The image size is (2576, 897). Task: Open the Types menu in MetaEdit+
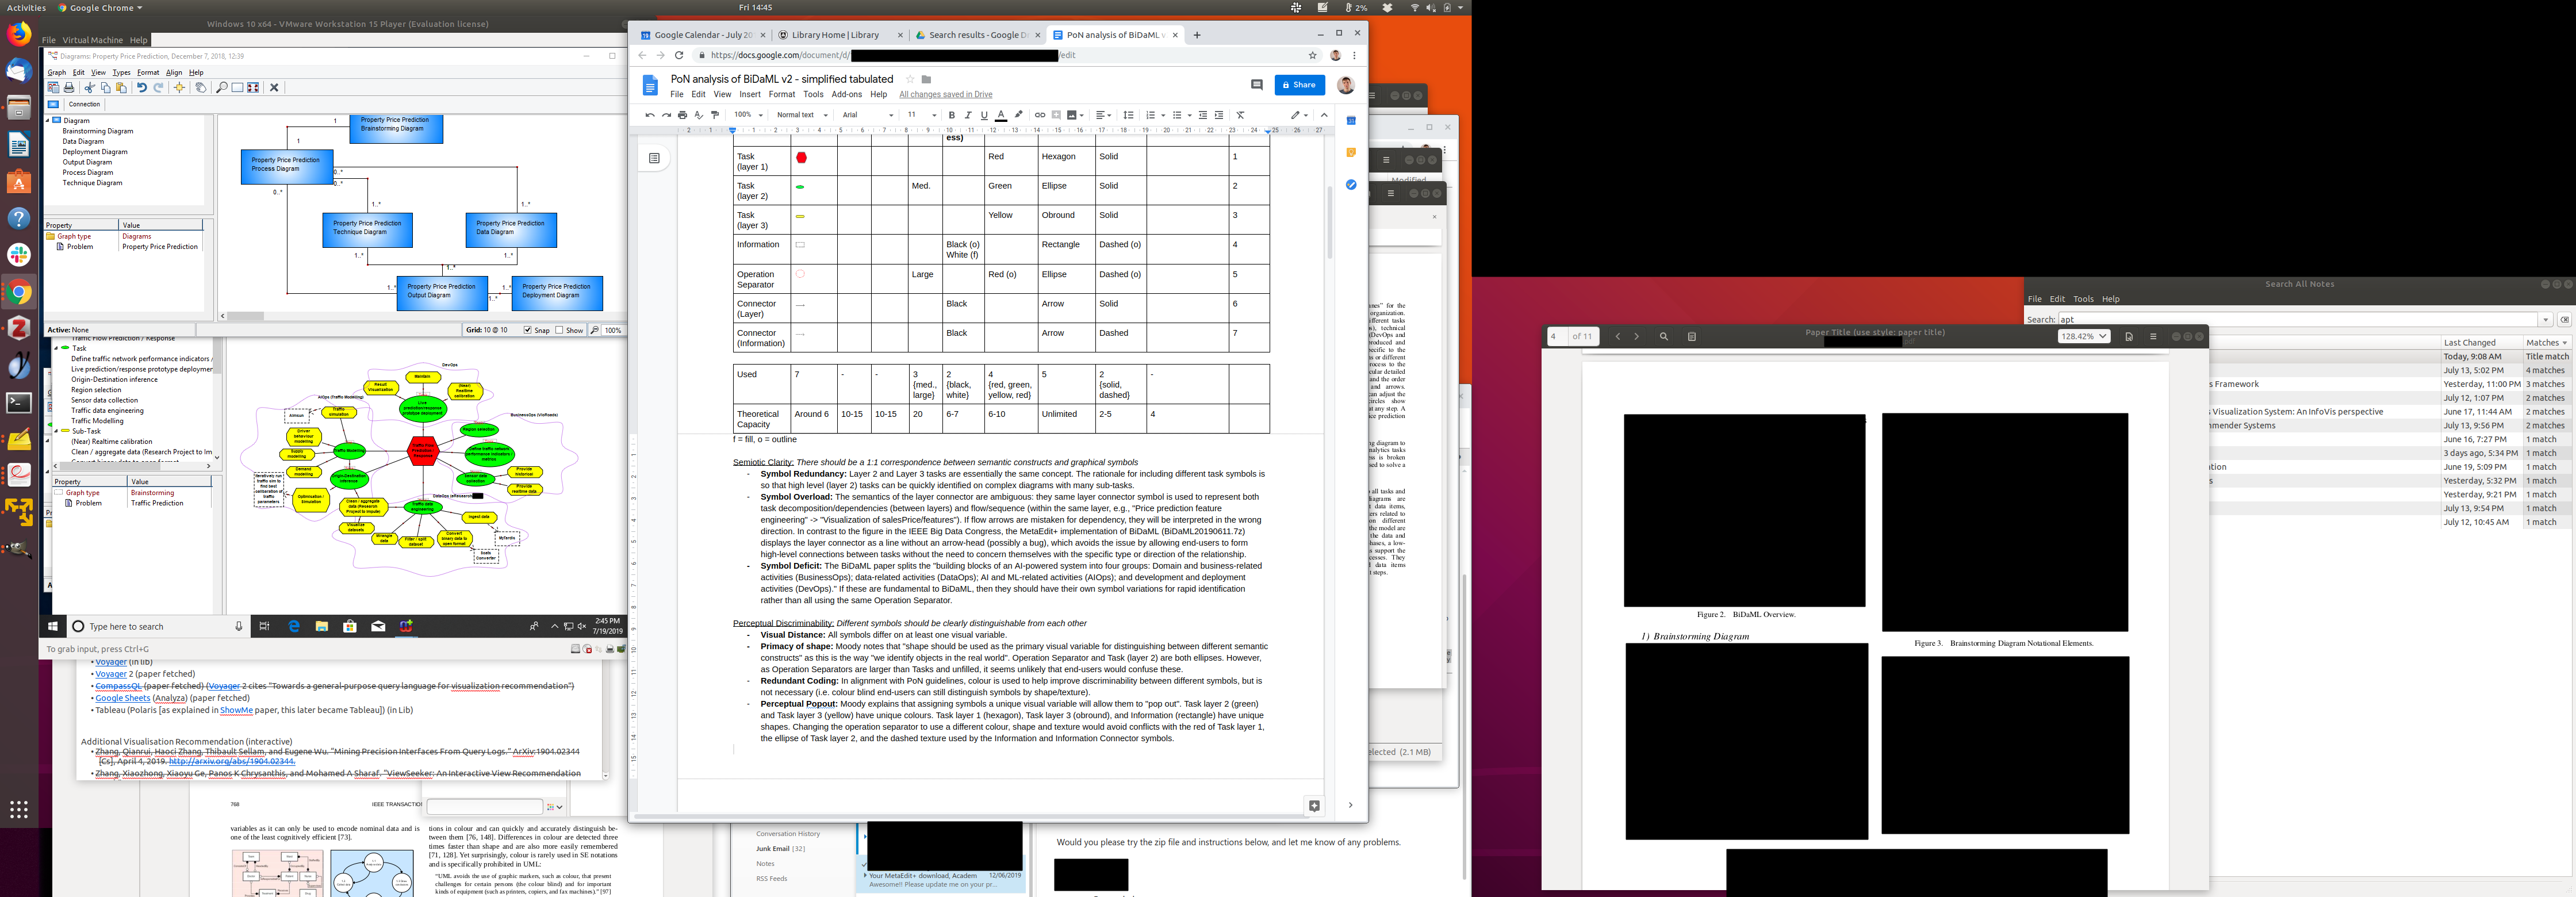121,72
